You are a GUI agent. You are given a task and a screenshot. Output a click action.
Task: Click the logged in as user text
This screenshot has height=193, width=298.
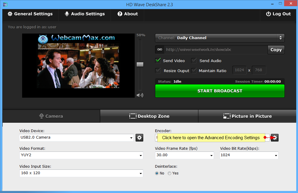point(32,27)
